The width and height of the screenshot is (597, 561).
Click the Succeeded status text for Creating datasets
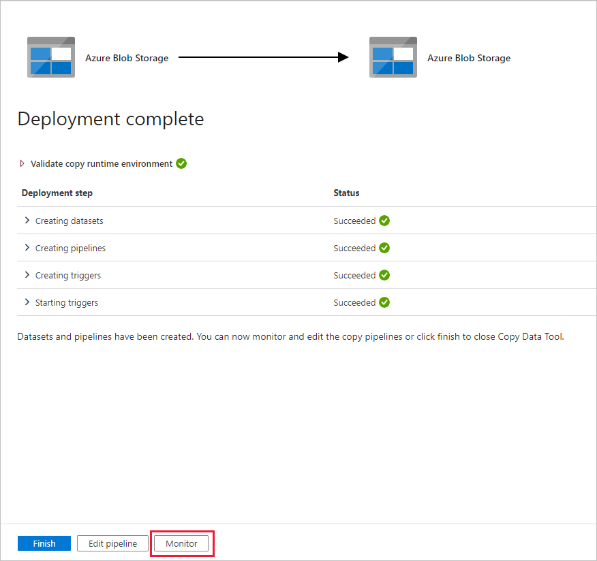[354, 221]
